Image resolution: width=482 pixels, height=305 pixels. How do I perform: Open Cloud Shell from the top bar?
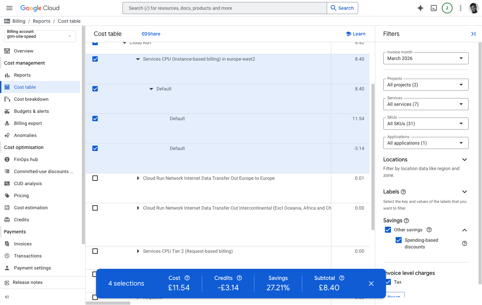pos(433,8)
